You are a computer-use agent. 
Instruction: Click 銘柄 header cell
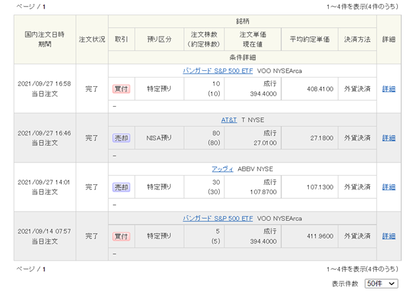tap(242, 21)
